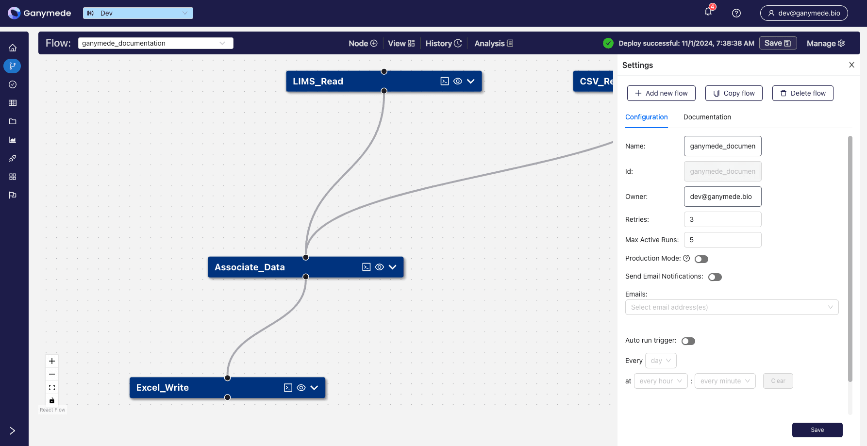Viewport: 867px width, 446px height.
Task: Click Add new flow
Action: coord(661,93)
